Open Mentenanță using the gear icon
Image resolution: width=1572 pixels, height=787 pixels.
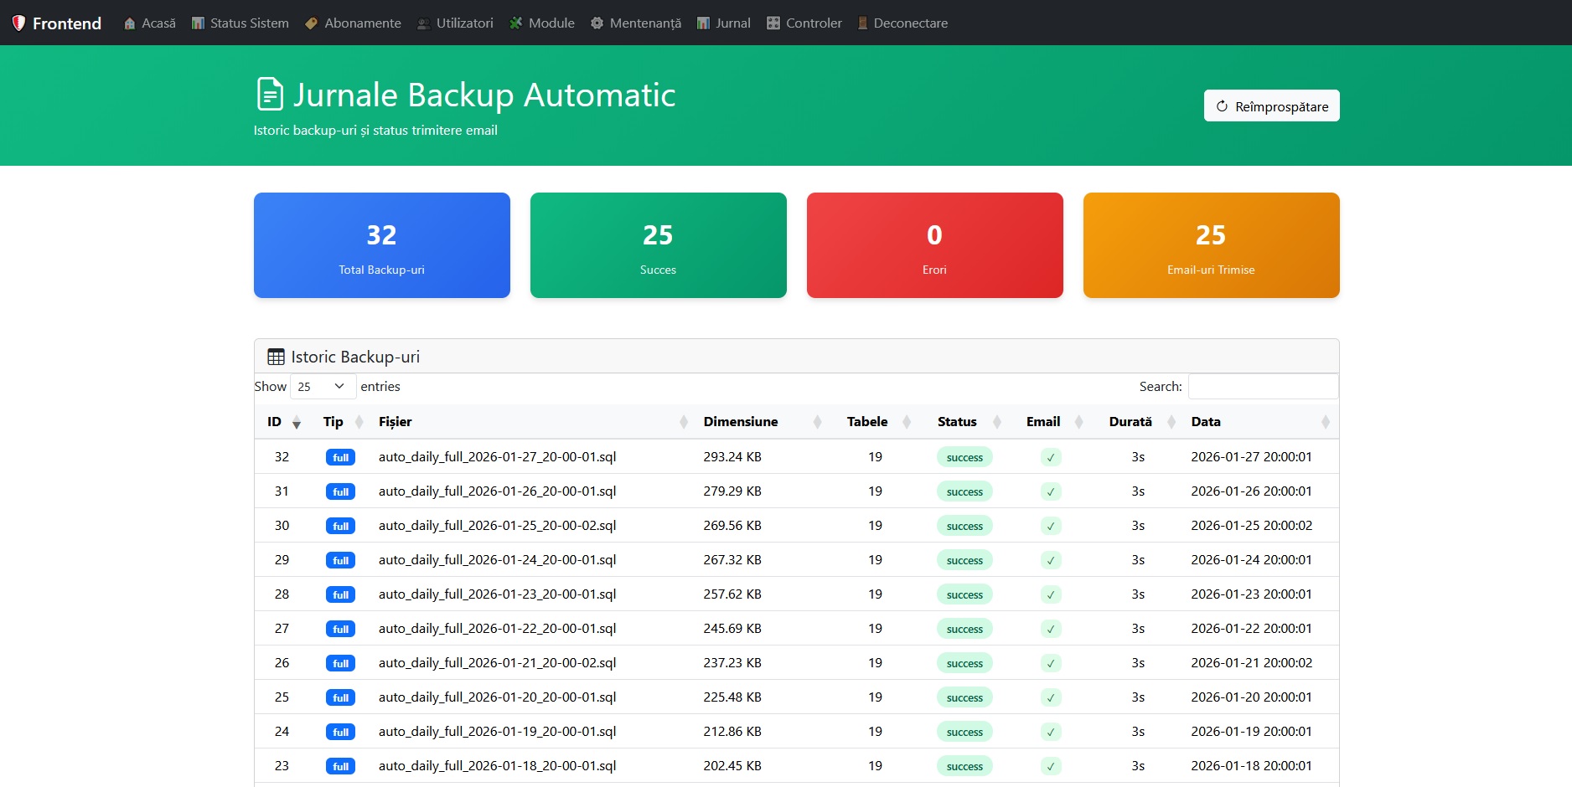click(597, 23)
